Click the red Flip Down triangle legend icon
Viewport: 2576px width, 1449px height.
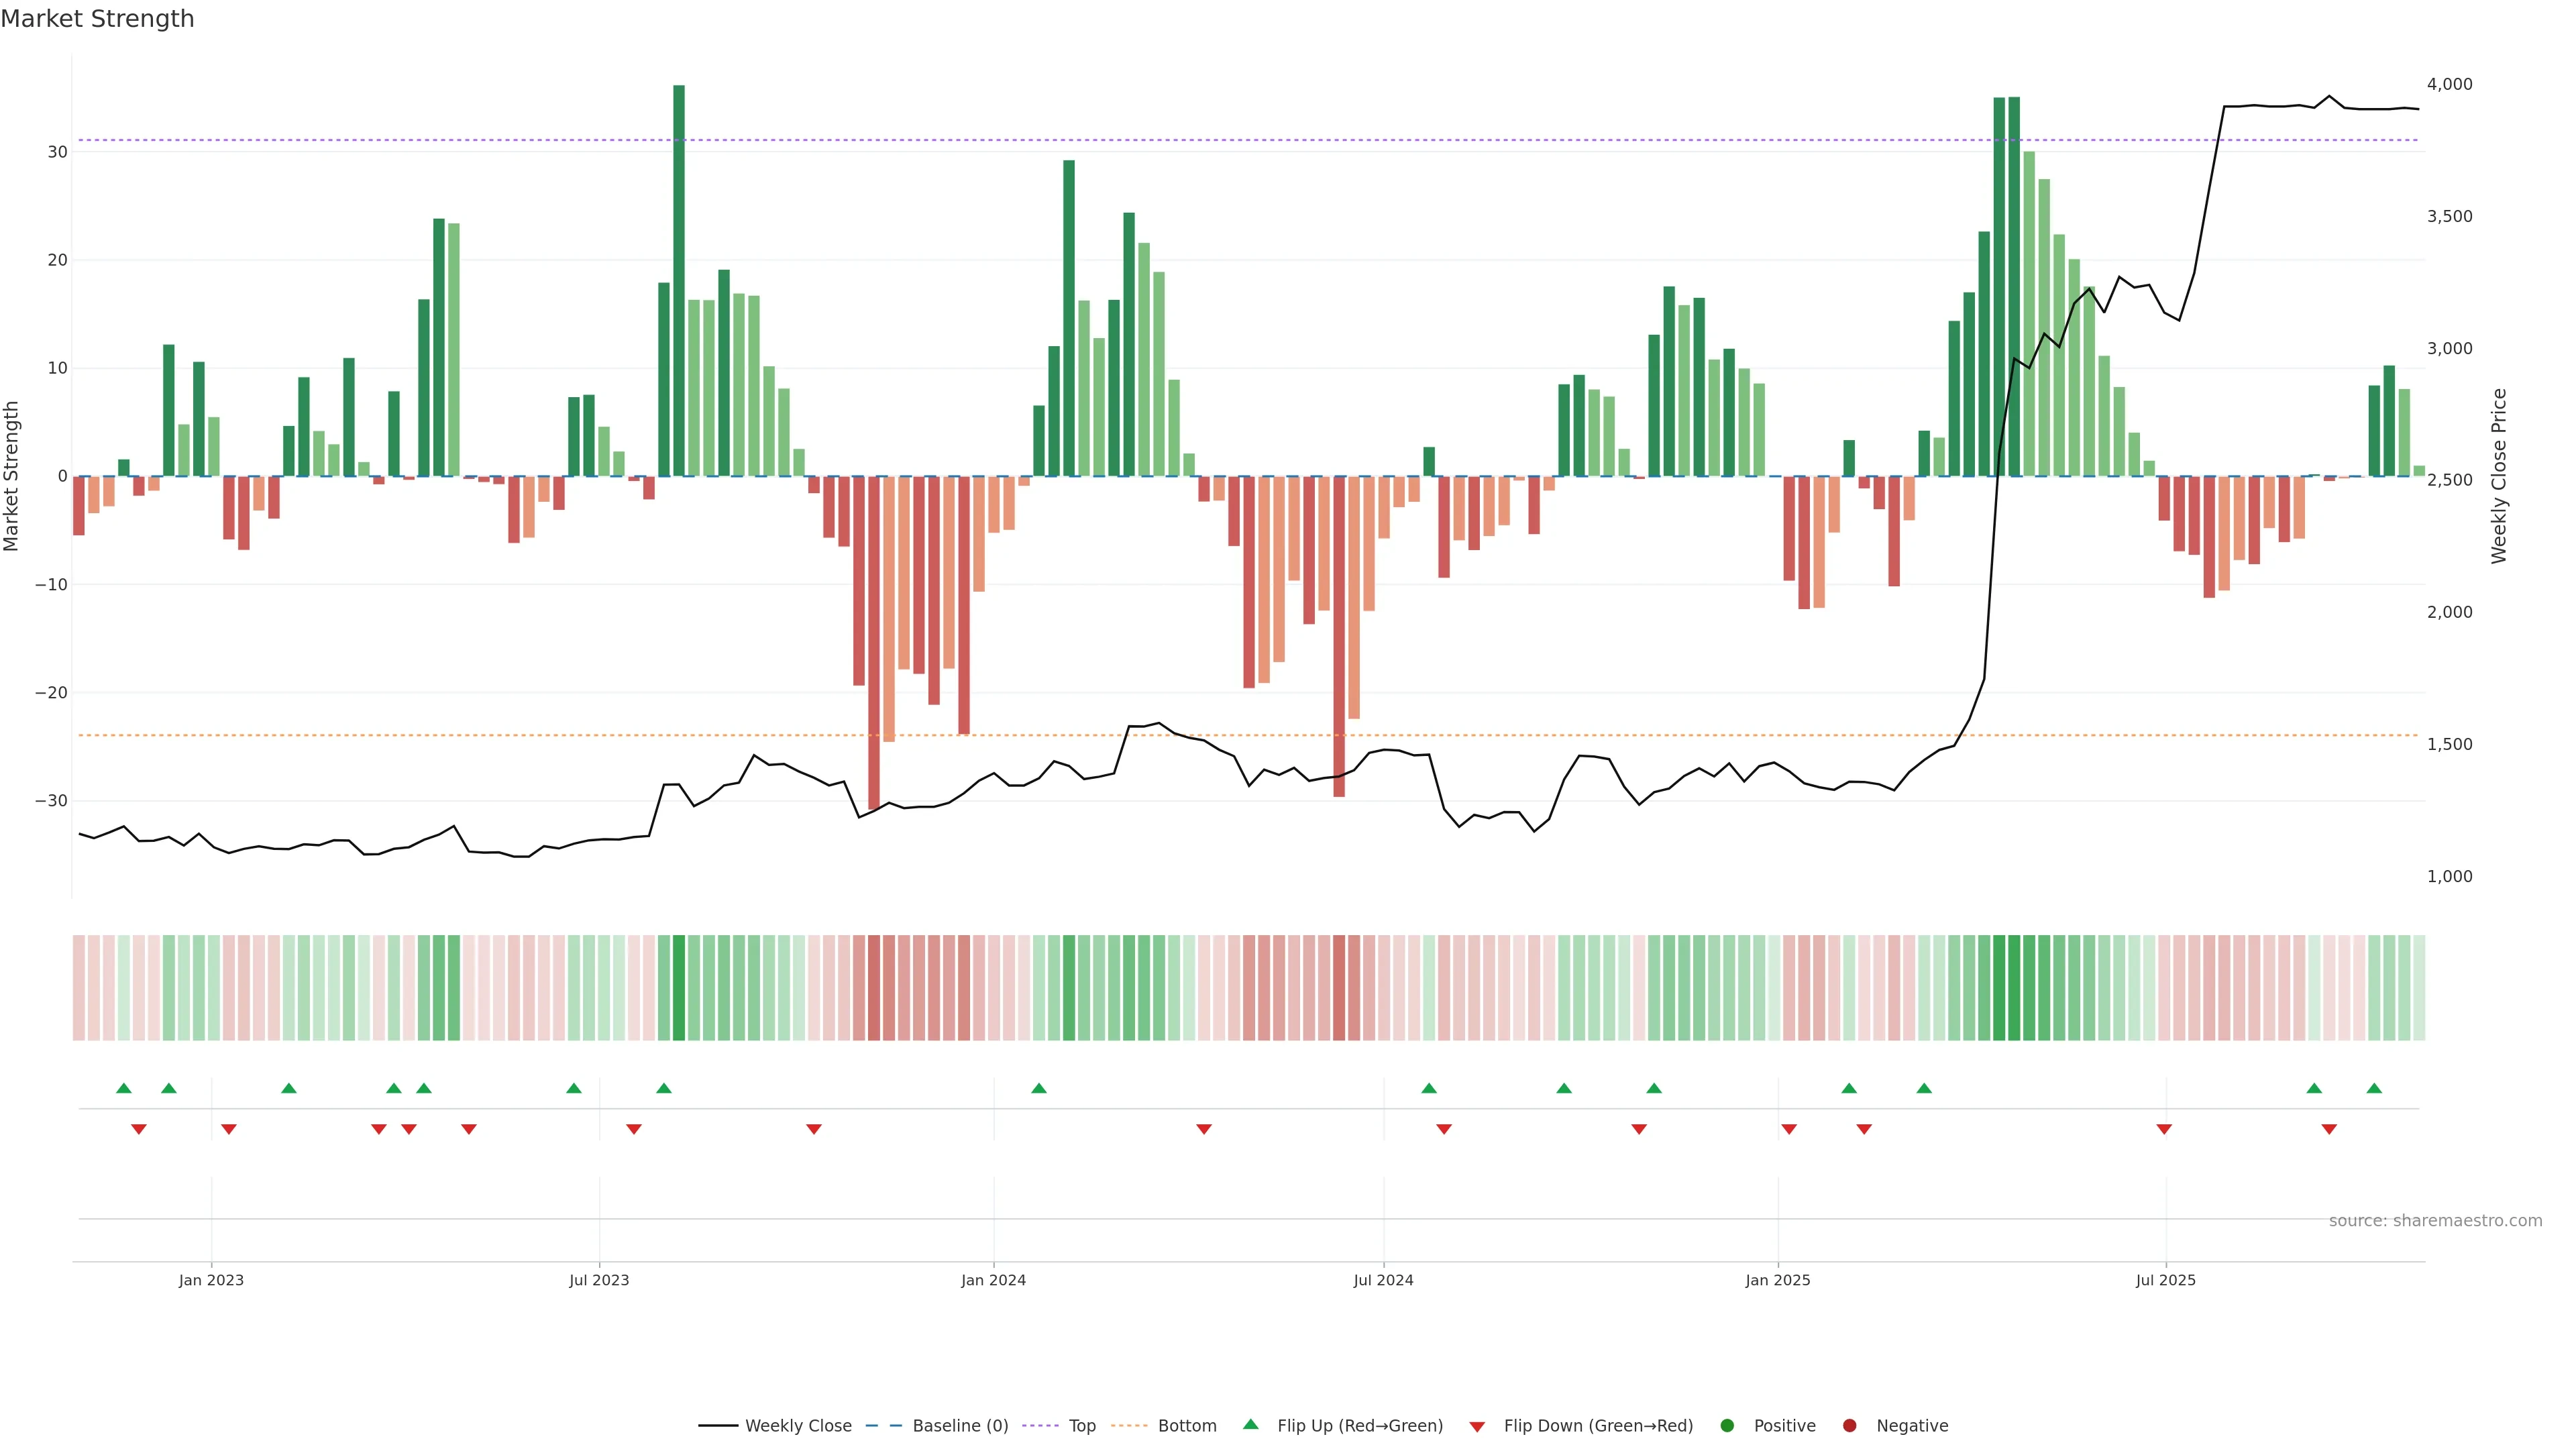[1477, 1427]
